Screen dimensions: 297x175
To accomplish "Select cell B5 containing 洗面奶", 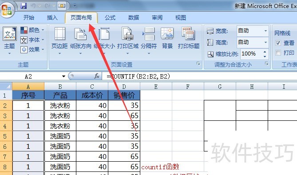I will (60, 136).
